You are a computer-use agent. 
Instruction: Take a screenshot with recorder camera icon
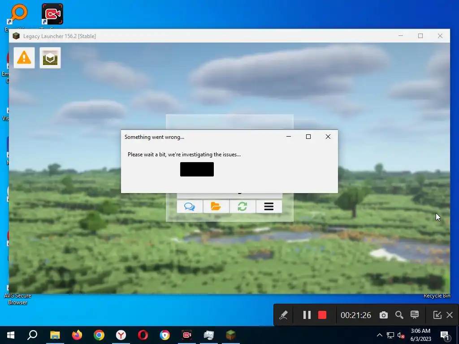[384, 315]
